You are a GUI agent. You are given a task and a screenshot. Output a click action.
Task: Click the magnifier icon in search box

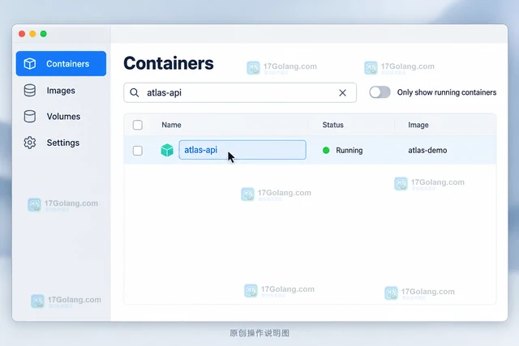pyautogui.click(x=134, y=92)
